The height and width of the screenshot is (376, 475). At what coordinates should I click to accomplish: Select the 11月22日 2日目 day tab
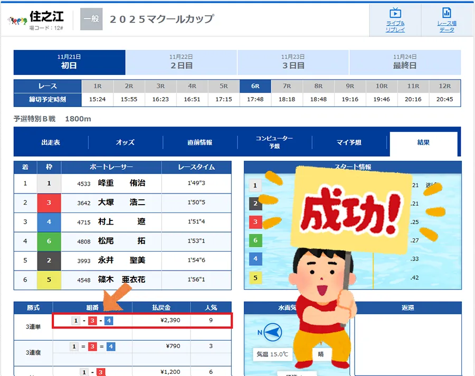[181, 62]
